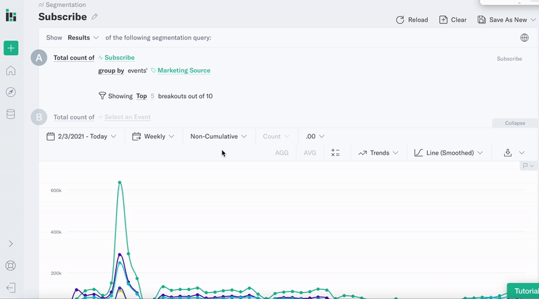The height and width of the screenshot is (299, 539).
Task: Click the sign-out icon in sidebar
Action: coord(11,288)
